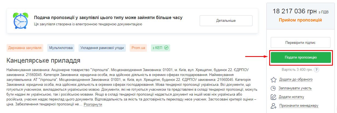
Task: Click the Канцелярське приладдя heading
Action: [x=43, y=60]
